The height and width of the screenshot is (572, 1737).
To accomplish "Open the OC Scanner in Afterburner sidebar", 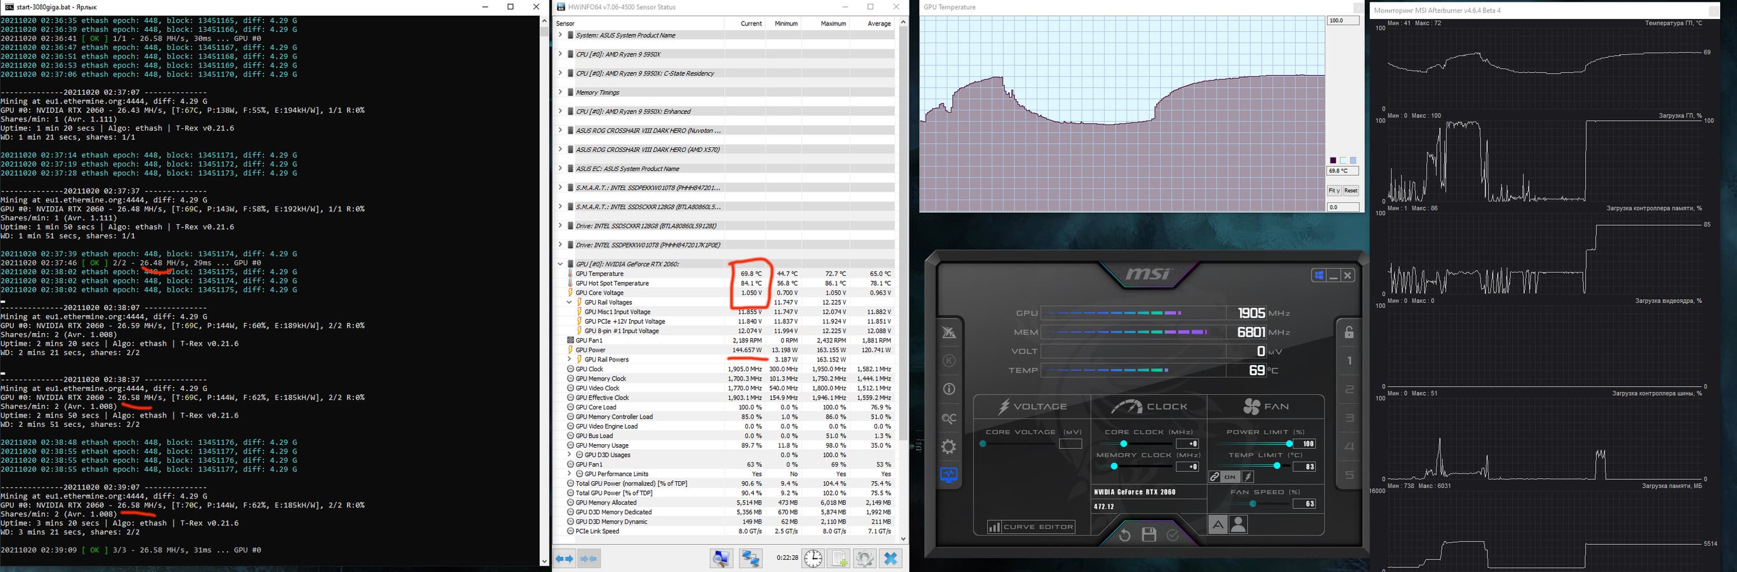I will point(949,418).
